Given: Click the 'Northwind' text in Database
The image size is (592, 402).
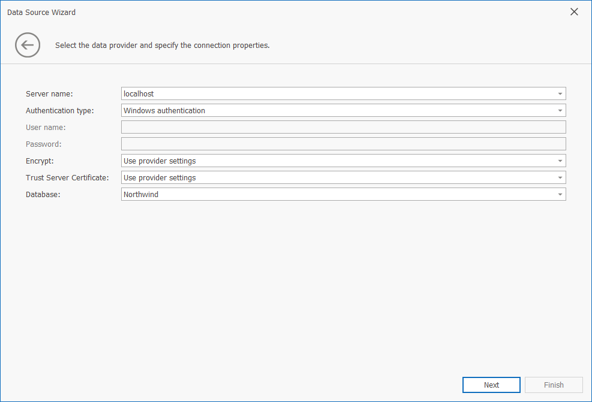Looking at the screenshot, I should tap(141, 195).
